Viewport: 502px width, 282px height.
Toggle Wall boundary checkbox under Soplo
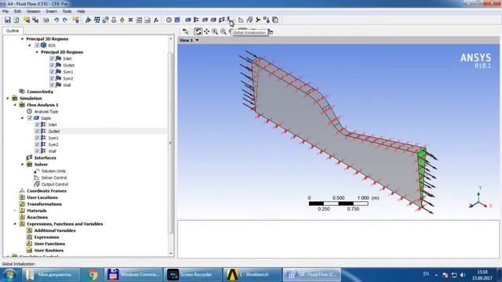click(x=37, y=151)
